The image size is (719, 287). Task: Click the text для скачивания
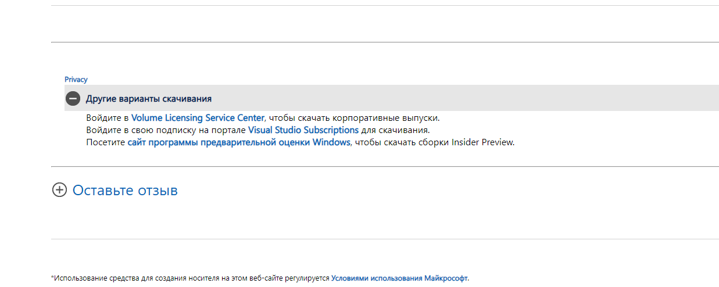click(x=395, y=130)
